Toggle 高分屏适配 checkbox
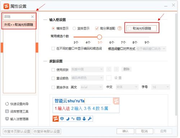Image resolution: width=180 pixels, height=138 pixels. coord(97,28)
